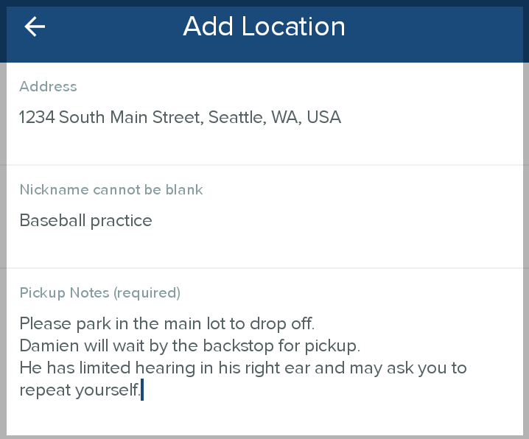This screenshot has width=529, height=439.
Task: Click the Add Location header title
Action: 264,27
